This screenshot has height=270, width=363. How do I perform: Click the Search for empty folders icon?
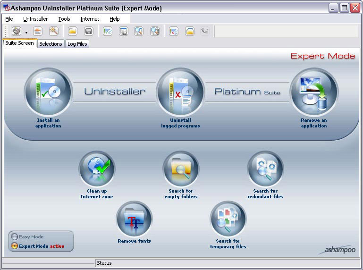pyautogui.click(x=181, y=169)
